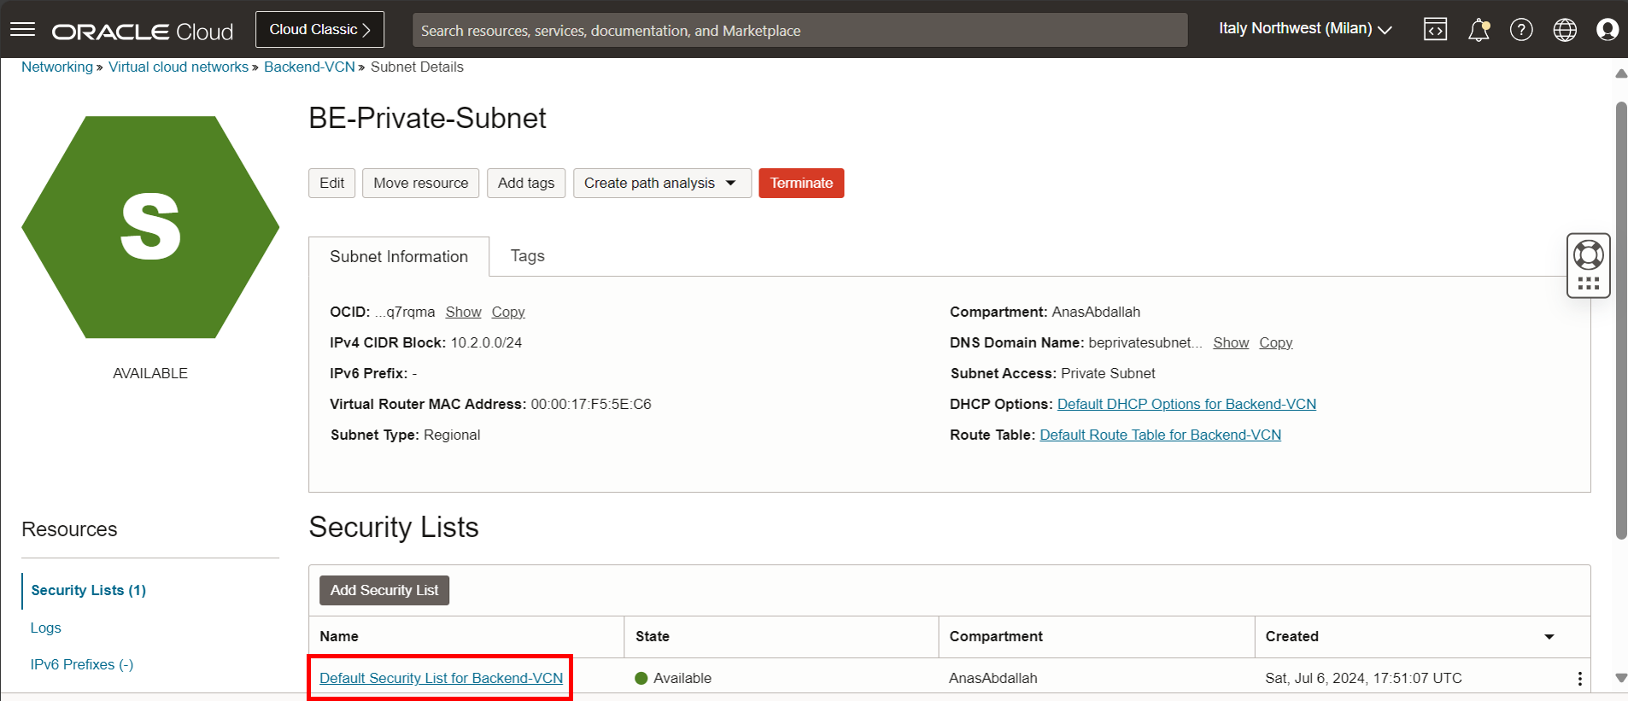This screenshot has width=1628, height=701.
Task: Go to Virtual cloud networks breadcrumb
Action: pos(179,67)
